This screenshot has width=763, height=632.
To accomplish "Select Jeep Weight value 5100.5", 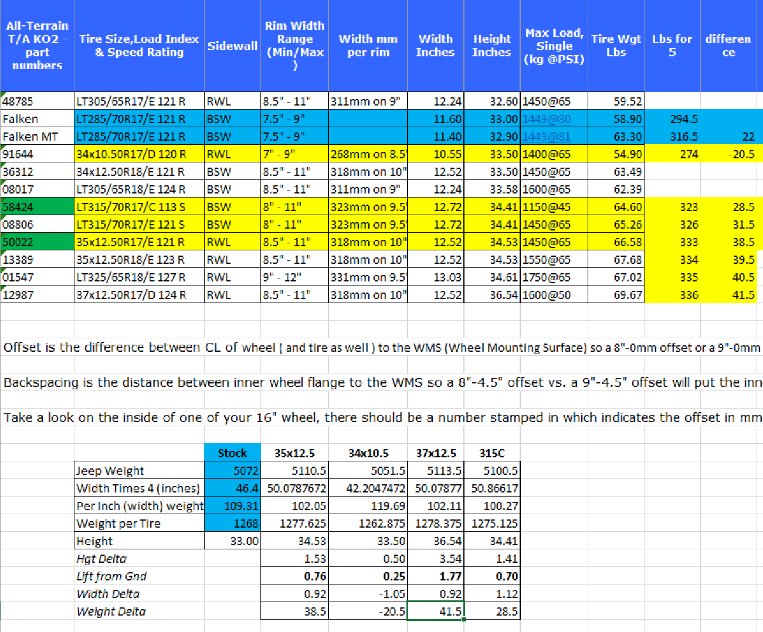I will tap(492, 471).
